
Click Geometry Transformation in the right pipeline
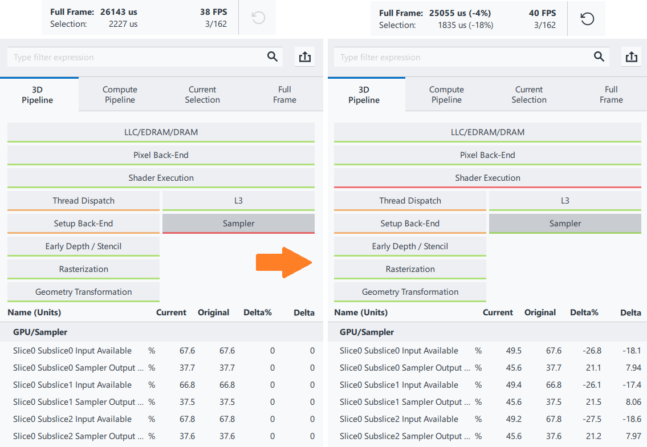pos(410,292)
